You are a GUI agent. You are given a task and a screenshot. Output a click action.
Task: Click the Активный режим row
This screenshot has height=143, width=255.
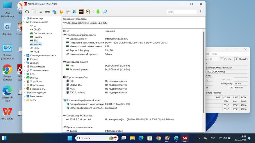pos(119,70)
